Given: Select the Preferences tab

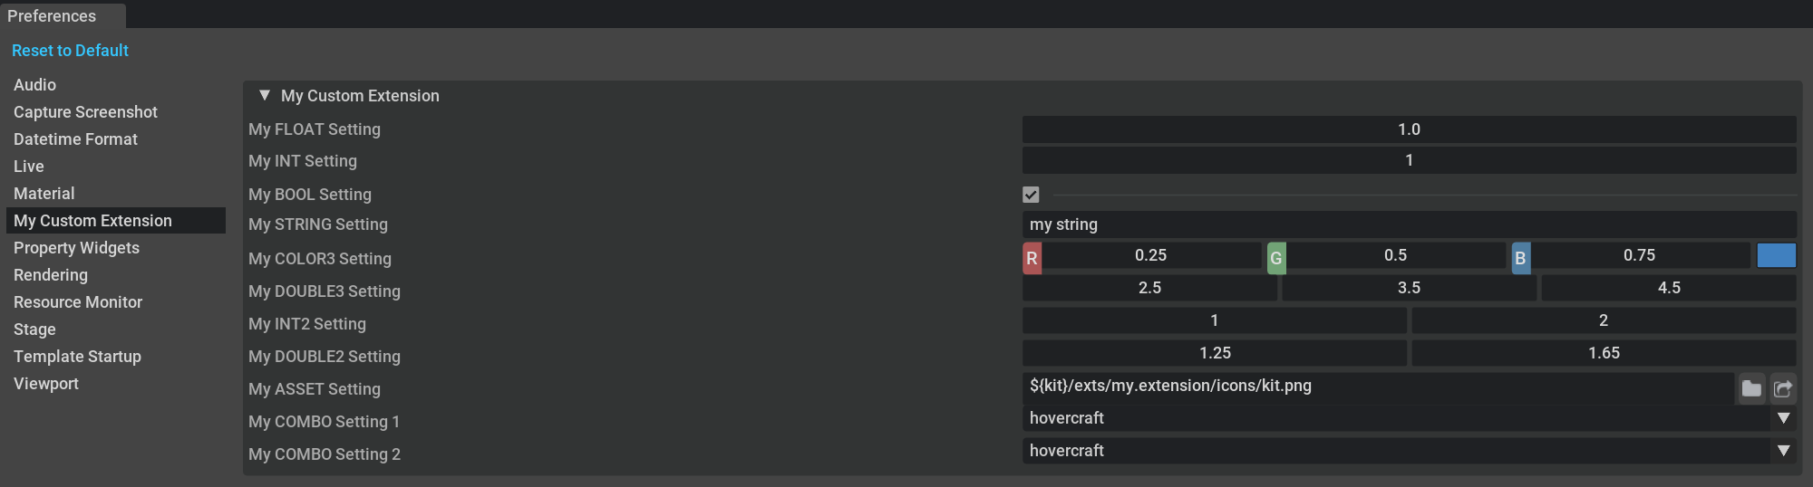Looking at the screenshot, I should tap(52, 16).
